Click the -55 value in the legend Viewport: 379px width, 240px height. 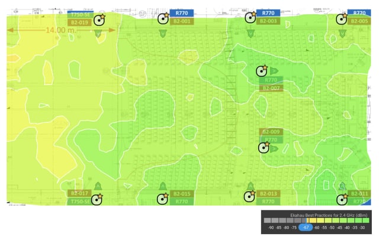325,228
